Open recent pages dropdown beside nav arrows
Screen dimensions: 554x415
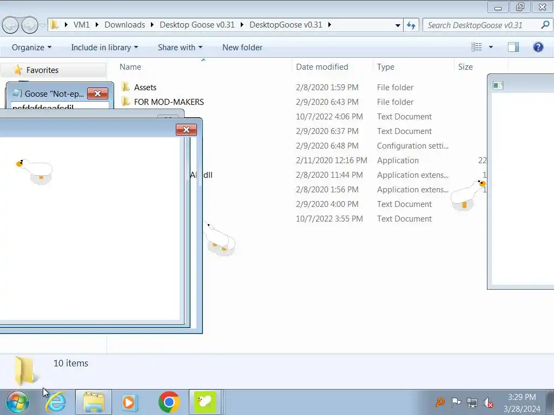tap(42, 25)
